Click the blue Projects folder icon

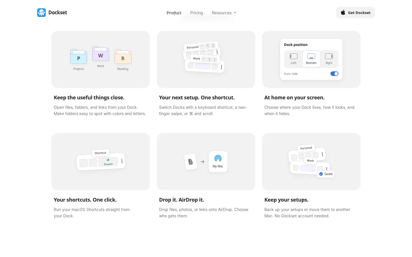(78, 57)
